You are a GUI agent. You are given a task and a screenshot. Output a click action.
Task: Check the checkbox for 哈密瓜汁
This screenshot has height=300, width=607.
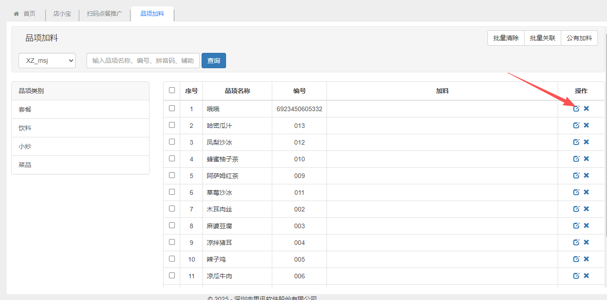tap(172, 125)
